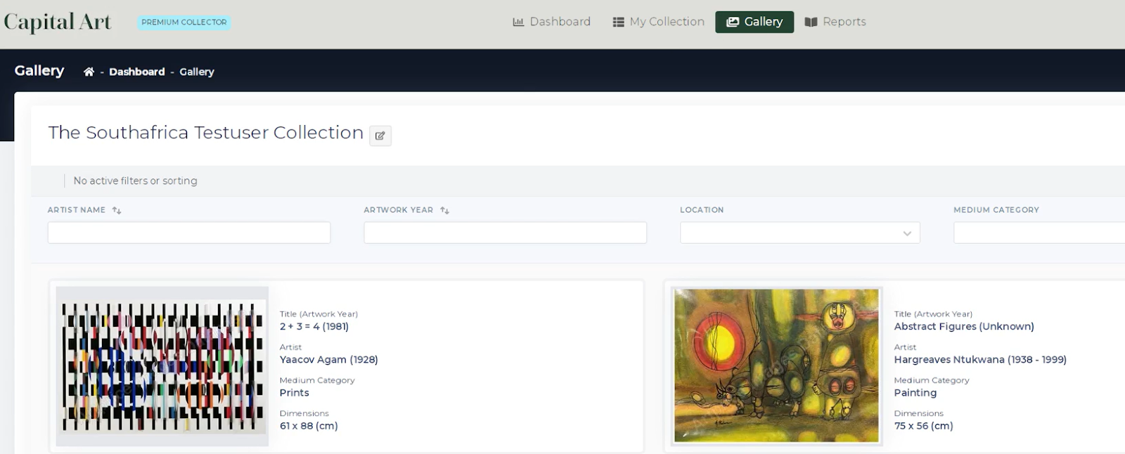This screenshot has height=454, width=1125.
Task: Open the My Collection tab
Action: (x=658, y=22)
